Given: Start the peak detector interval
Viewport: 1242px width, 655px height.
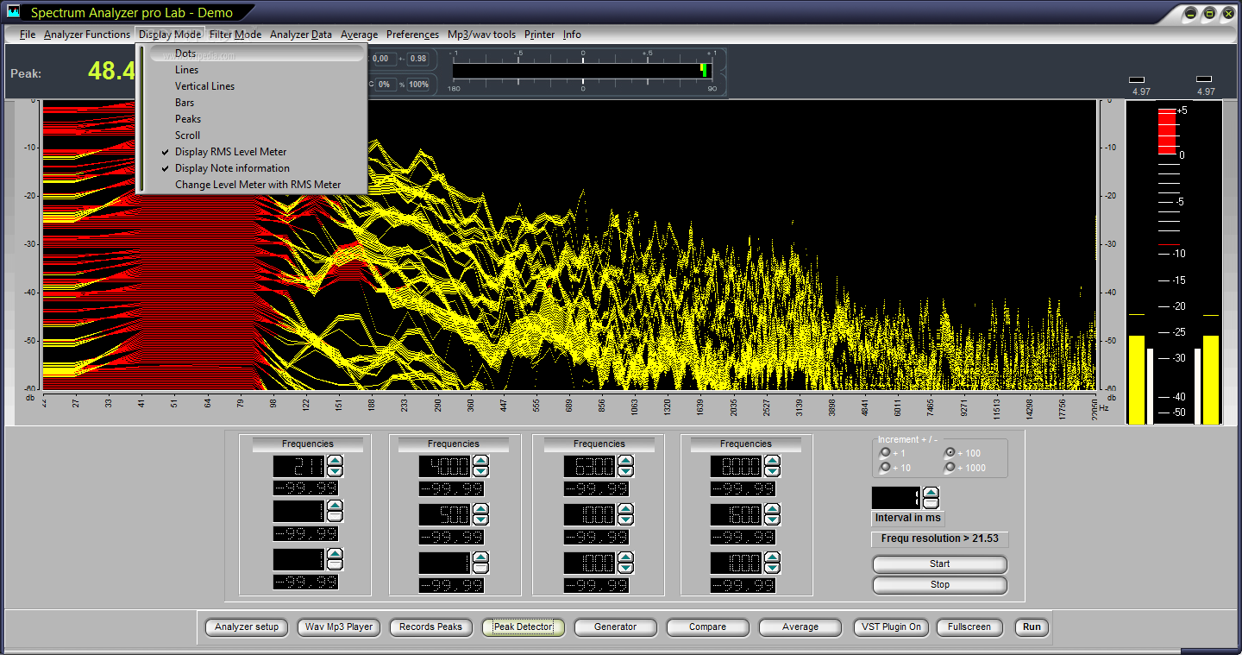Looking at the screenshot, I should pyautogui.click(x=939, y=564).
